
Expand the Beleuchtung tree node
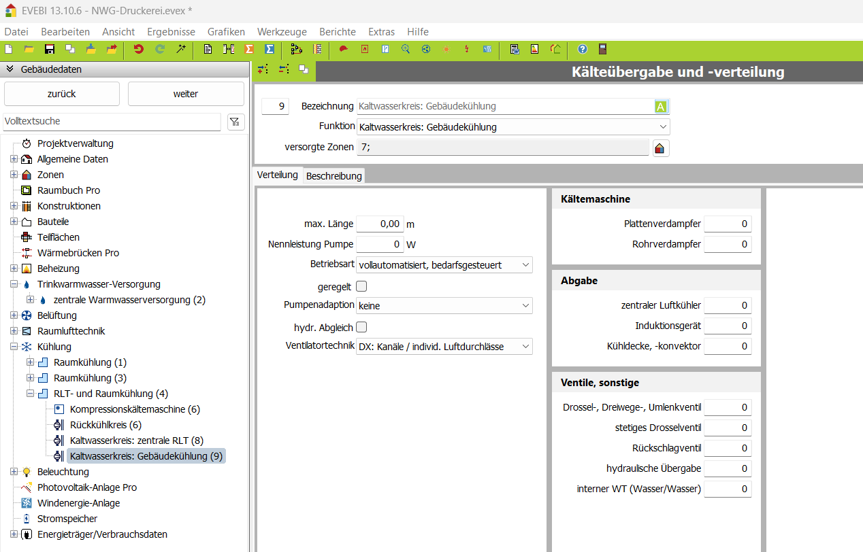[14, 472]
